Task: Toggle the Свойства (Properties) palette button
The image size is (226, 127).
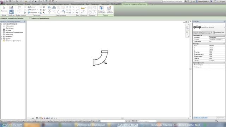Action: point(11,12)
